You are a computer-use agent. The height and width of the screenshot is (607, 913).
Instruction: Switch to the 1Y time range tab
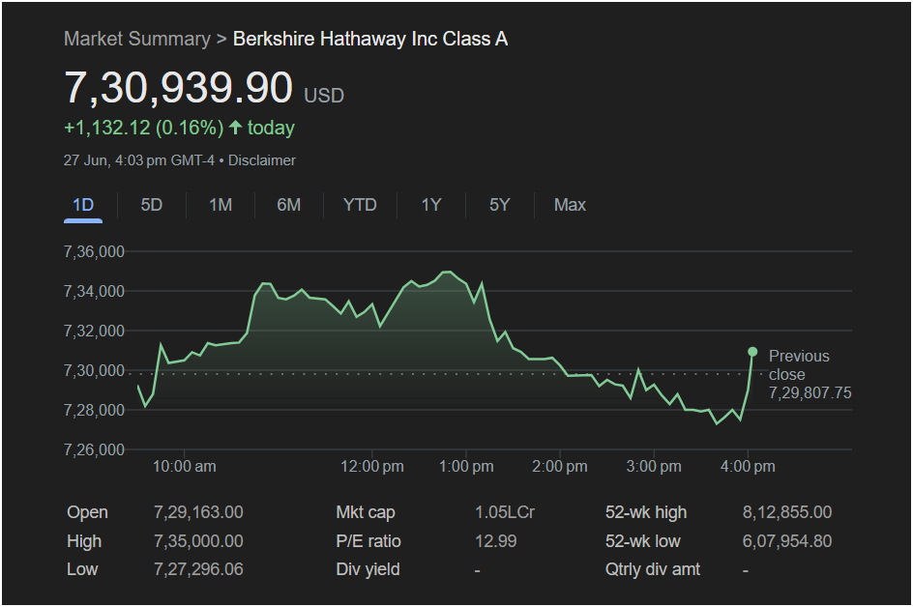pyautogui.click(x=431, y=205)
